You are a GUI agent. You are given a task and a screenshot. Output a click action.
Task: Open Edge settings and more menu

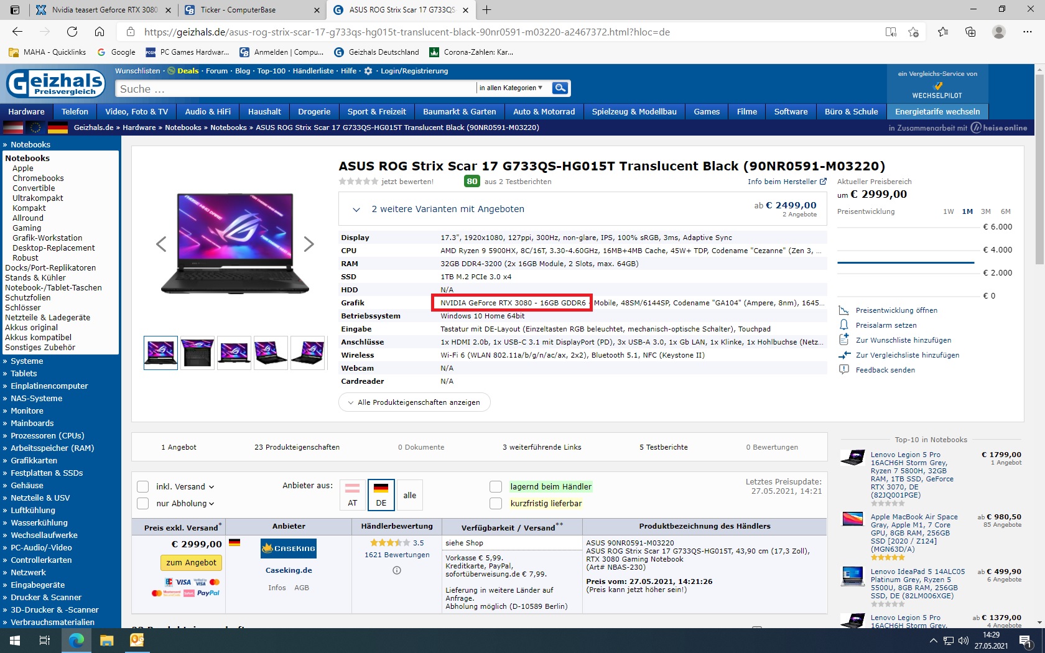click(1028, 32)
